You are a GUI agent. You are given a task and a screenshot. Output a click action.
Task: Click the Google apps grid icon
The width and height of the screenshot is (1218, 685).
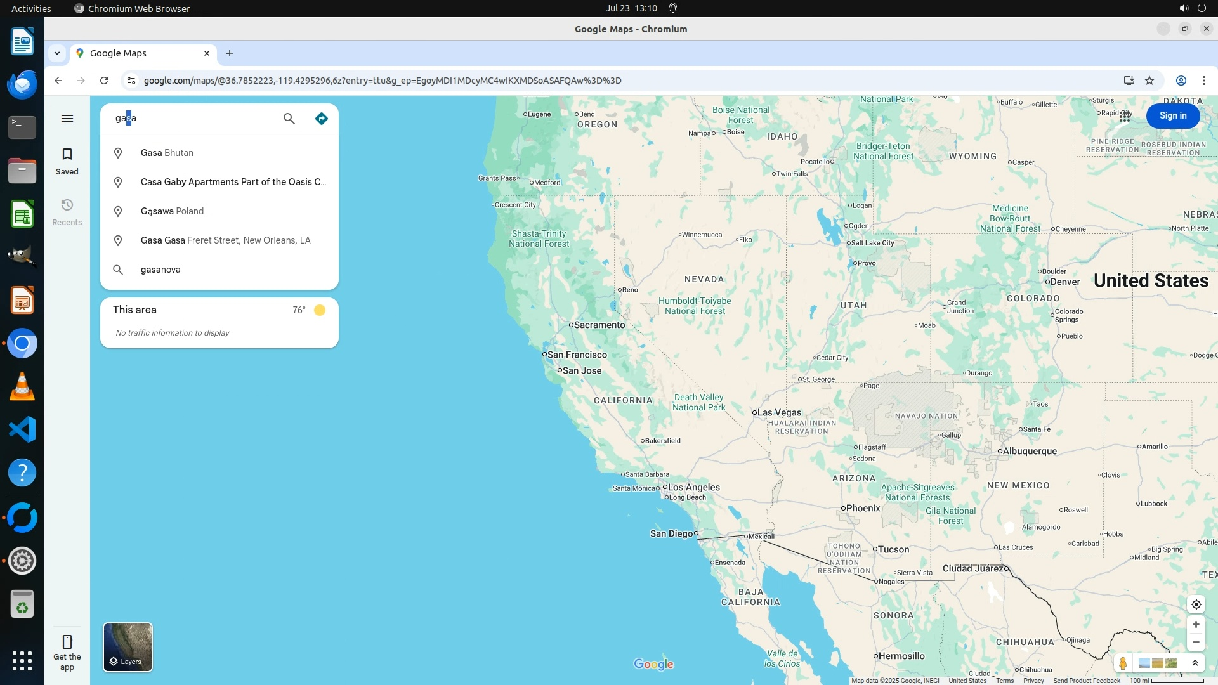click(x=1125, y=116)
